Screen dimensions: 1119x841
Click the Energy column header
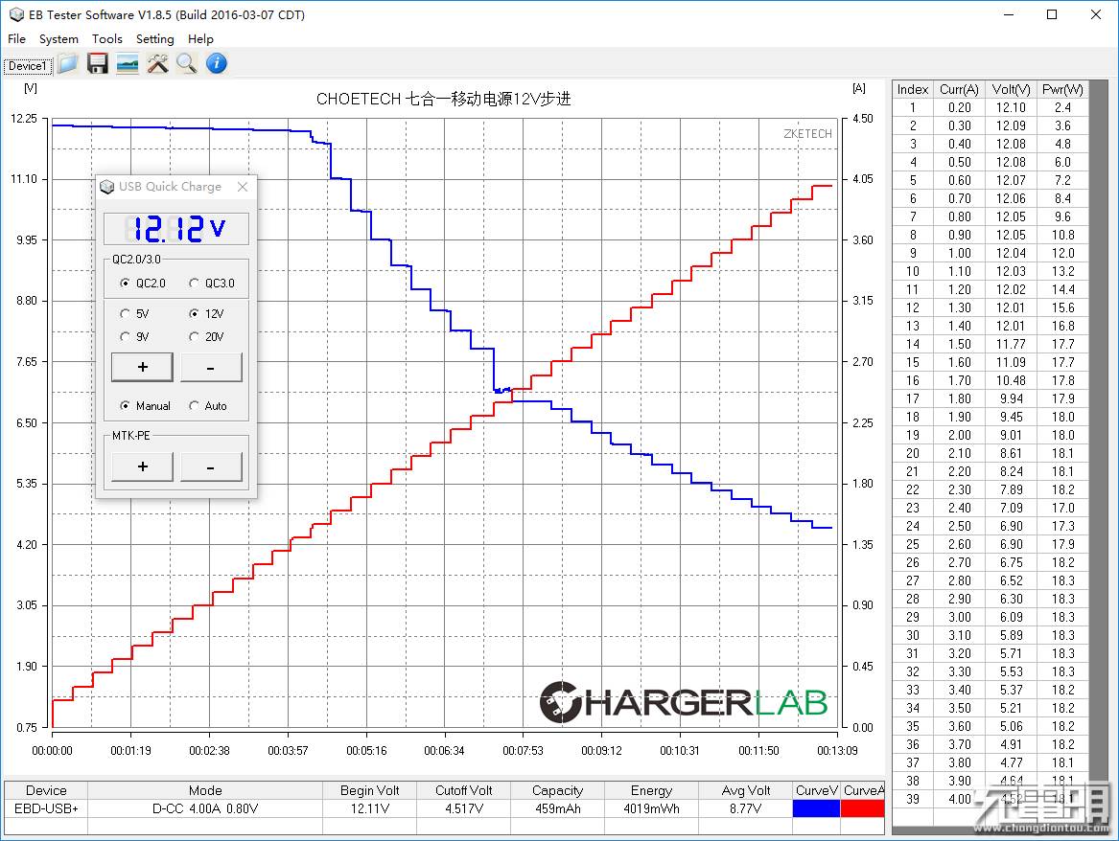pos(652,790)
